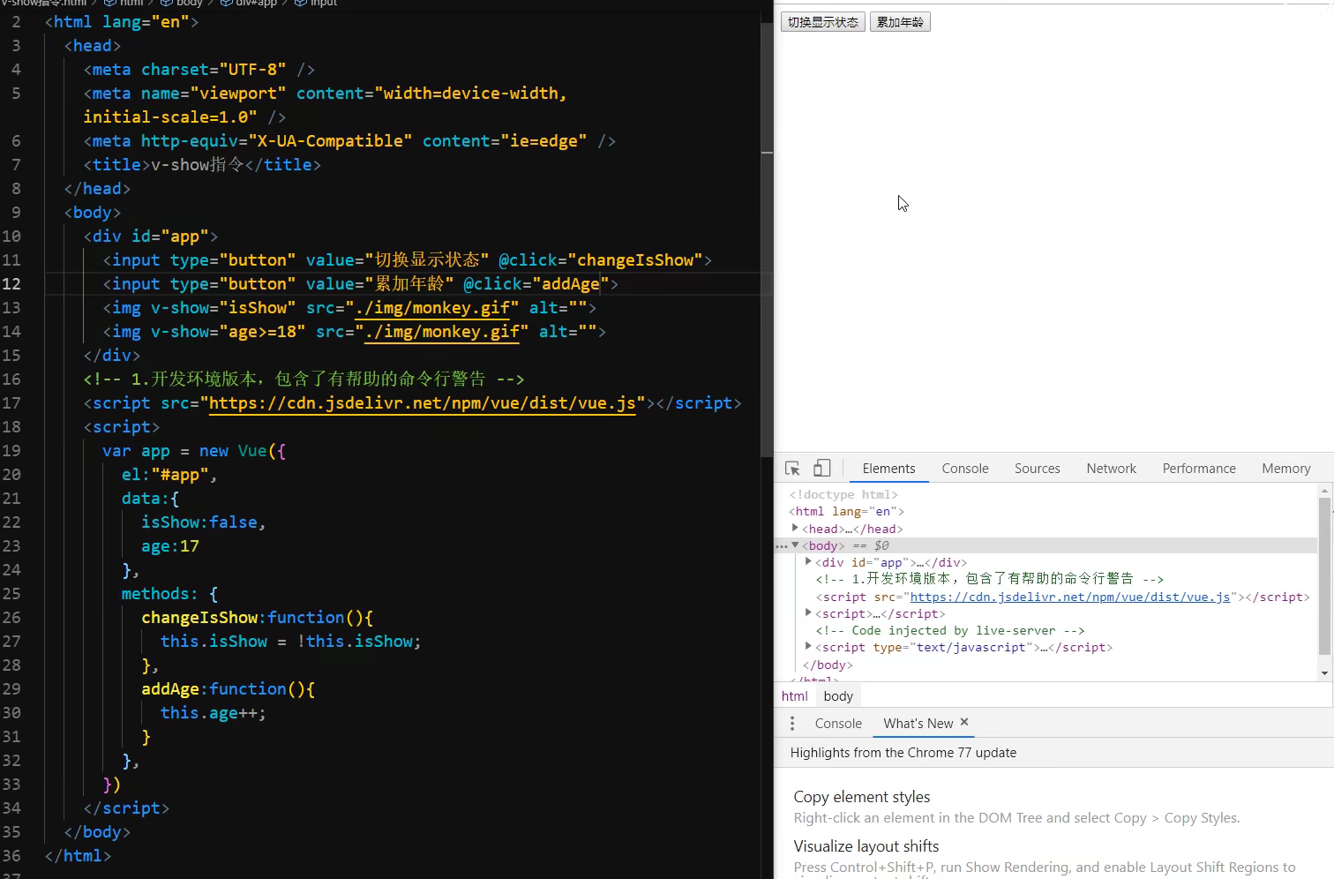This screenshot has width=1334, height=879.
Task: Click line number 22 in the editor
Action: (x=11, y=522)
